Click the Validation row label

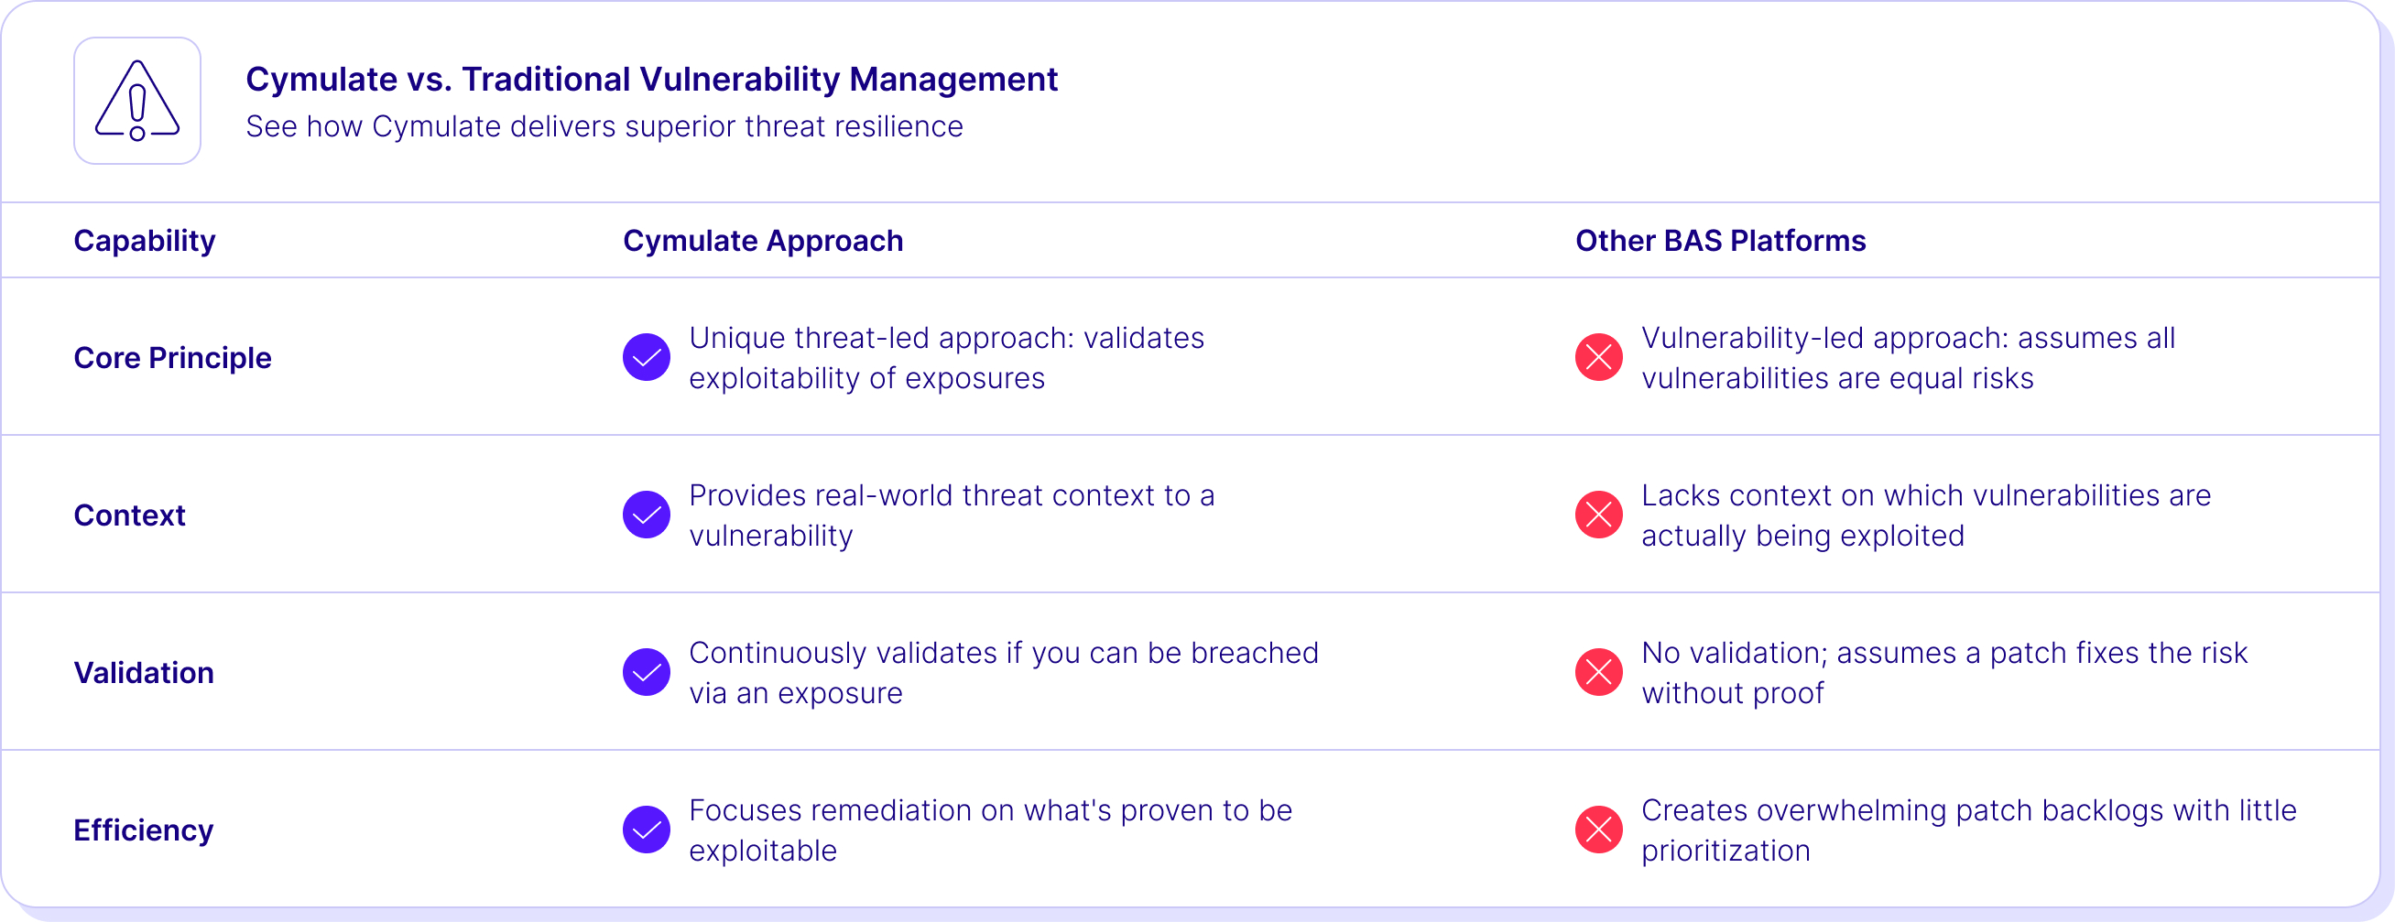point(143,673)
